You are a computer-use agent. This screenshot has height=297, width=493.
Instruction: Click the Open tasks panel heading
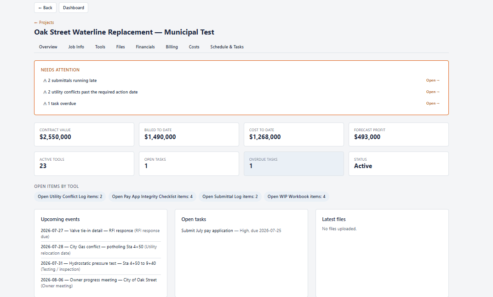(x=194, y=219)
